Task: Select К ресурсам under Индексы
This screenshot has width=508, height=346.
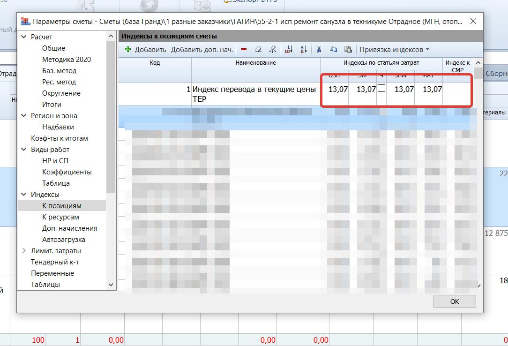Action: coord(60,217)
